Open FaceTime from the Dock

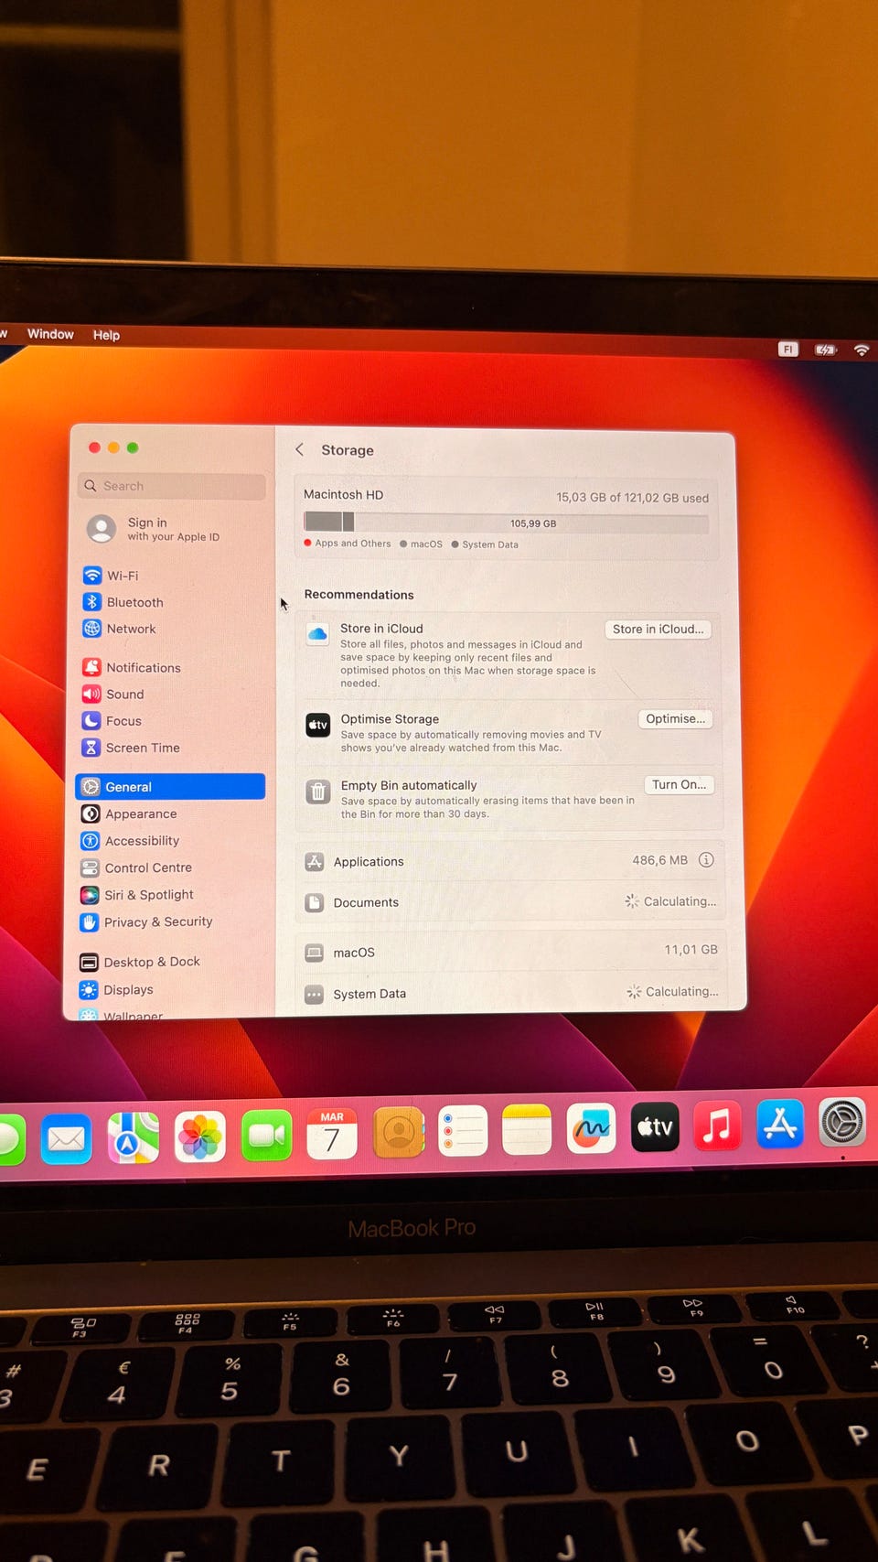coord(266,1135)
